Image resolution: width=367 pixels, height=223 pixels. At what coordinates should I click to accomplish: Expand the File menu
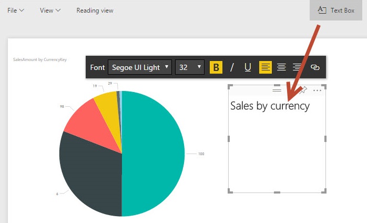pos(16,11)
